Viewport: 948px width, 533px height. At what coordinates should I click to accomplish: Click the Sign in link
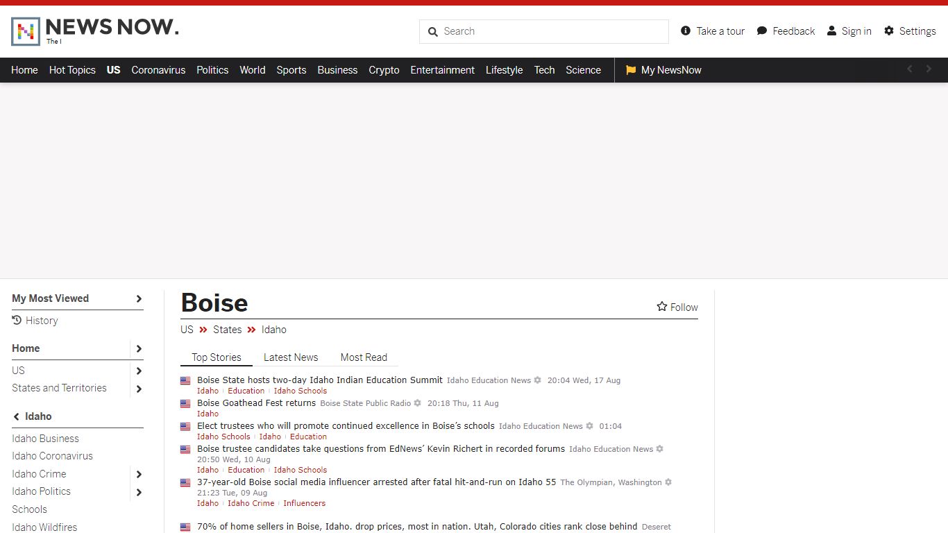point(856,31)
